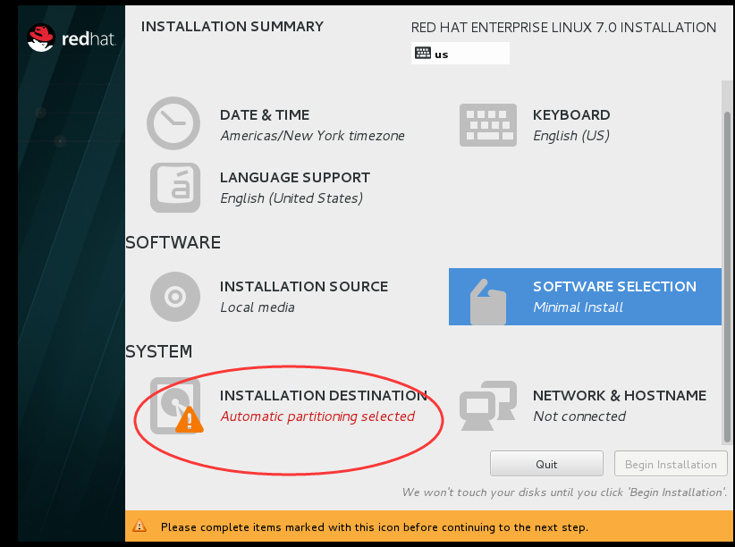Click 'Americas/New York timezone' text
The width and height of the screenshot is (735, 547).
pos(312,136)
